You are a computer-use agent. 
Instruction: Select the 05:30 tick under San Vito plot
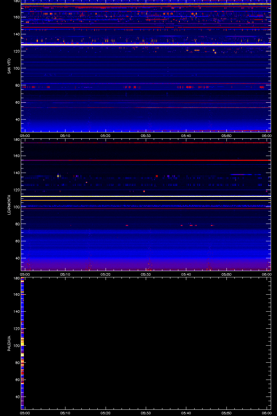click(x=146, y=136)
